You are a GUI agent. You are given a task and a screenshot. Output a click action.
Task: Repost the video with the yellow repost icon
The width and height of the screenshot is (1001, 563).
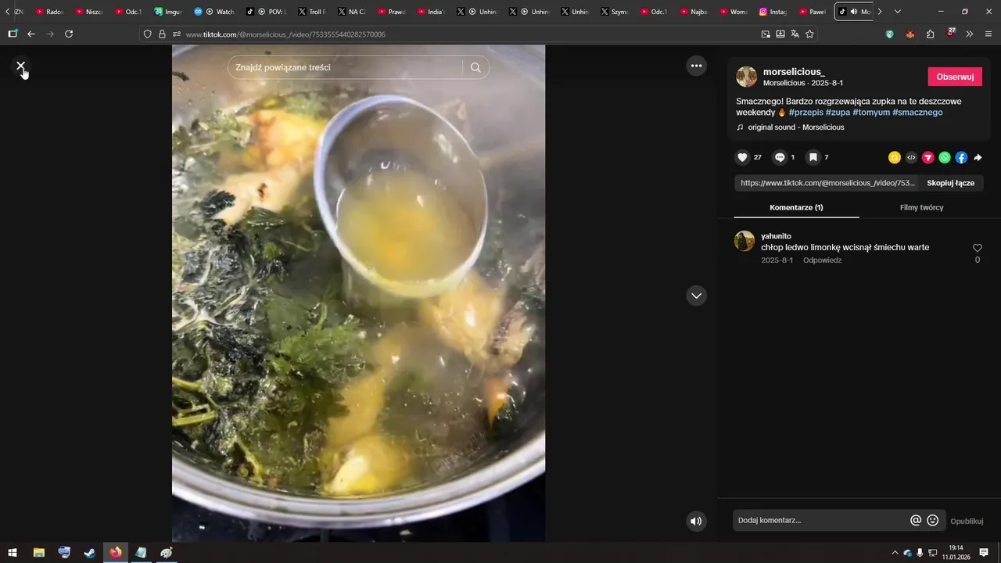tap(895, 157)
